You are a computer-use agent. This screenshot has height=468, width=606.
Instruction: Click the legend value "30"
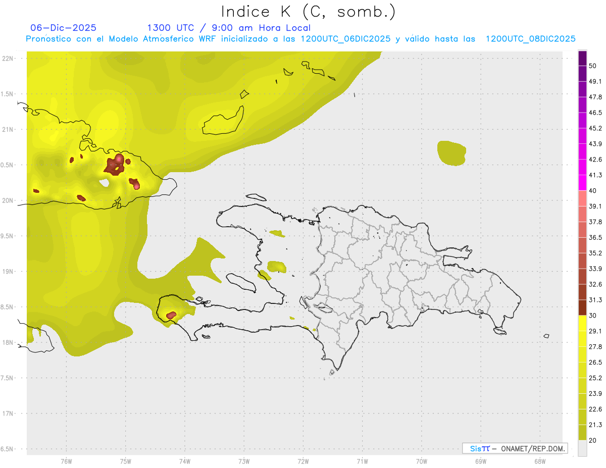(x=593, y=316)
